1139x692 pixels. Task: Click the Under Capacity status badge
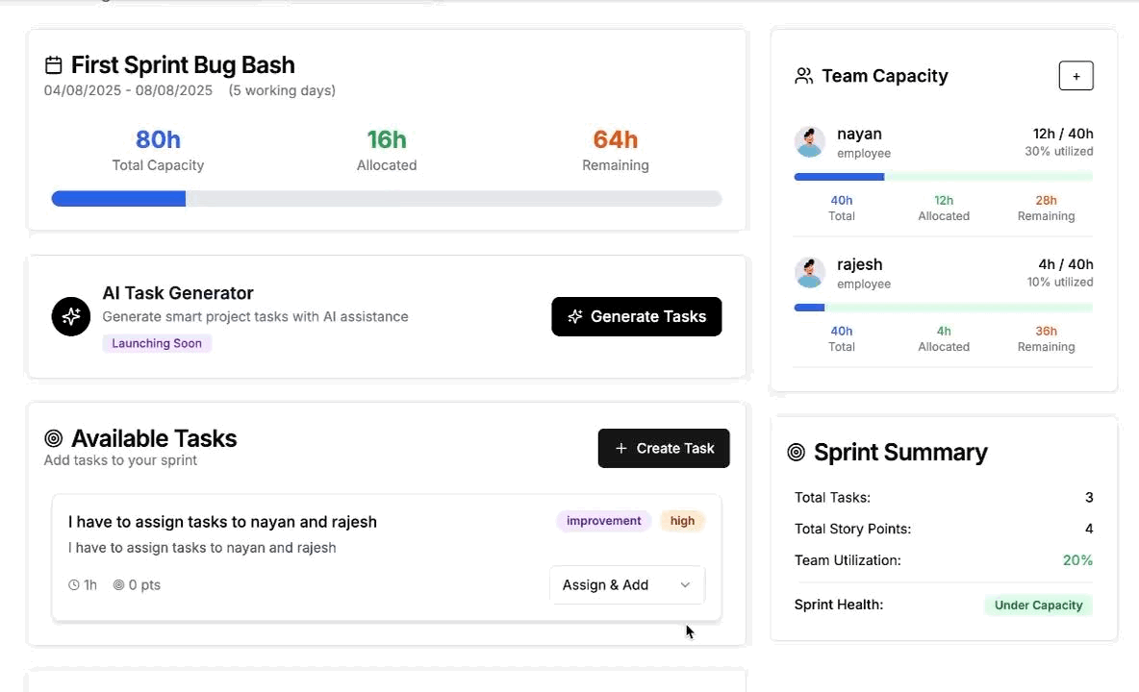[1038, 605]
